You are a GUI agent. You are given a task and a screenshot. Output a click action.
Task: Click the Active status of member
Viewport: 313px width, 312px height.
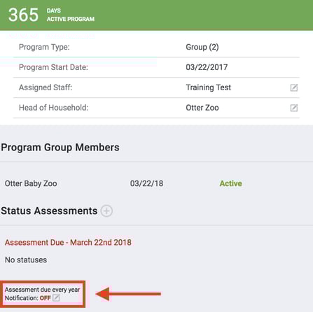[230, 183]
